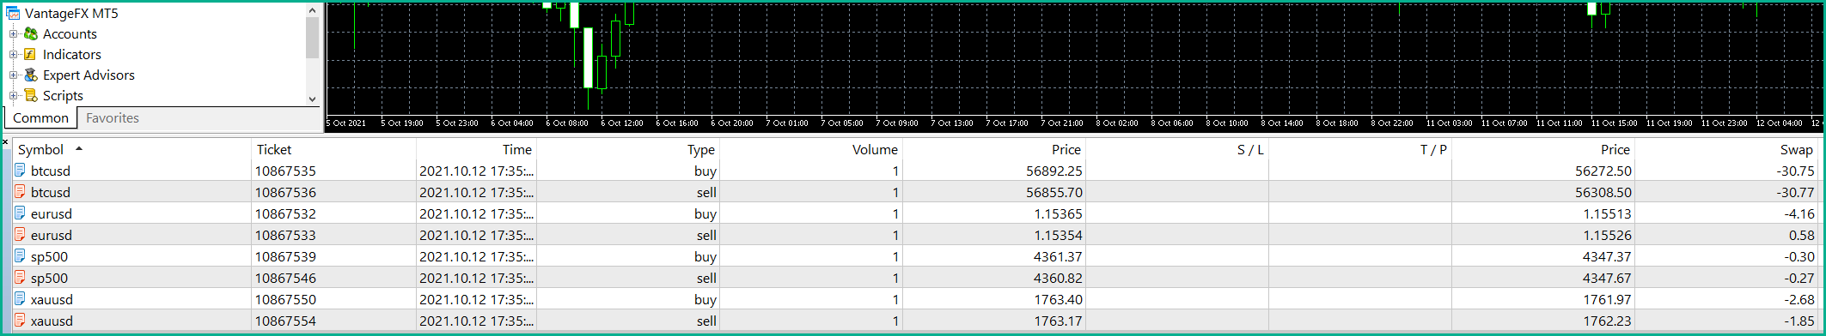Expand the Accounts tree node
The height and width of the screenshot is (336, 1826).
pyautogui.click(x=13, y=33)
